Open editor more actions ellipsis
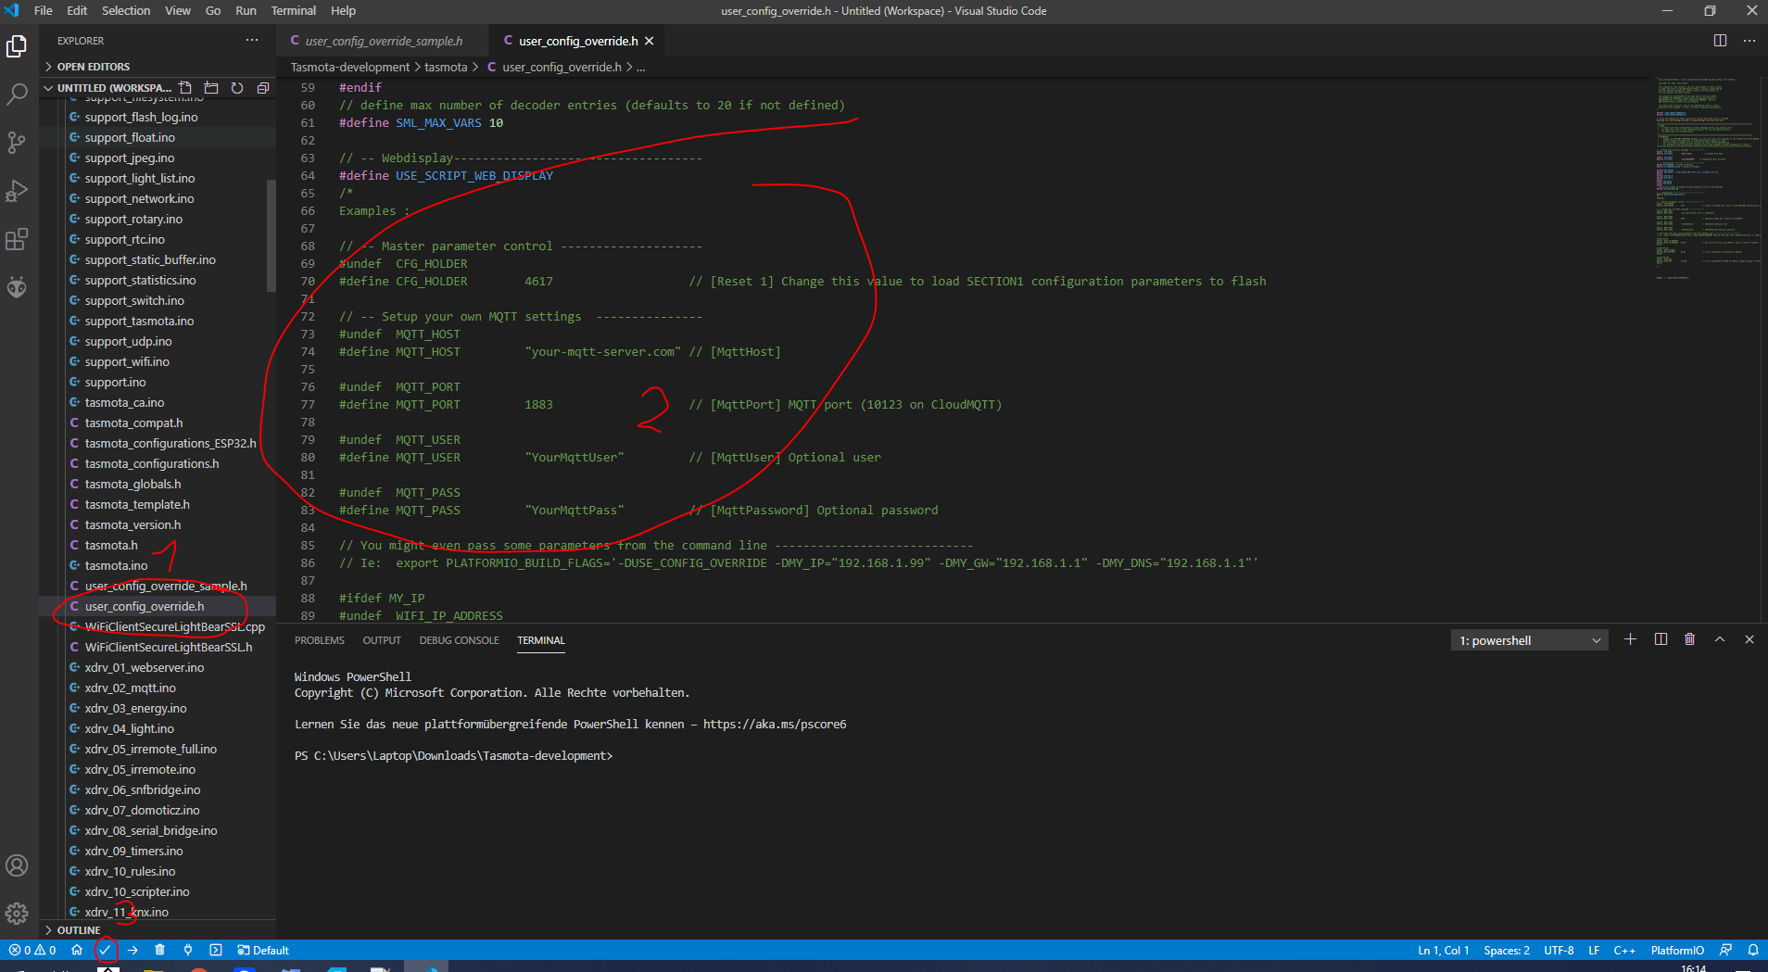 [1749, 41]
